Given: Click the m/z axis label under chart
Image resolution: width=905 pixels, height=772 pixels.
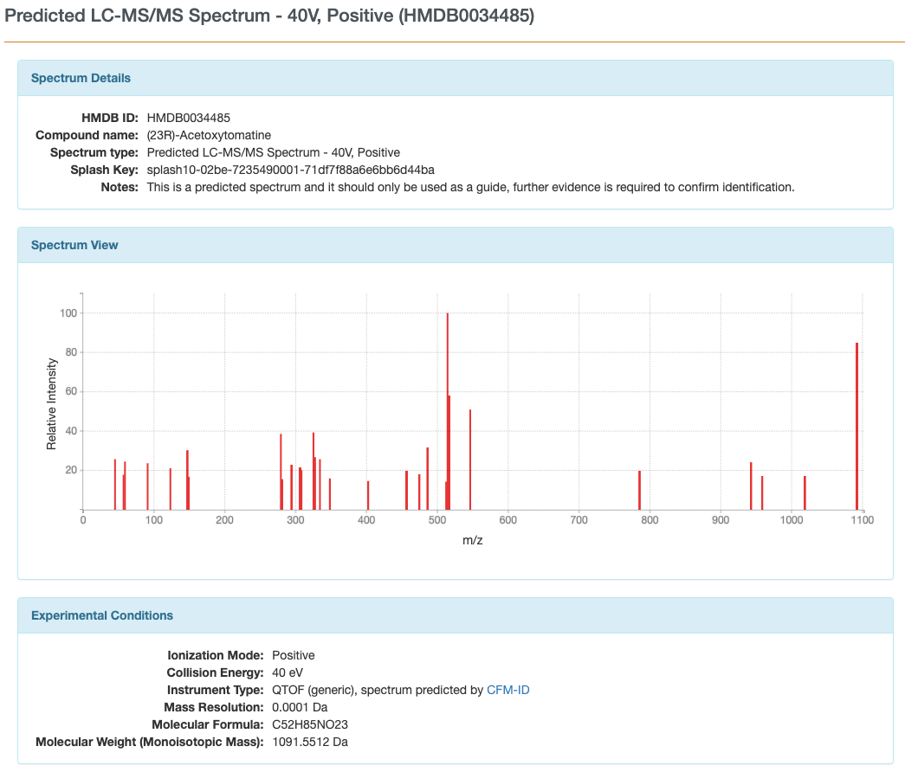Looking at the screenshot, I should (x=472, y=540).
